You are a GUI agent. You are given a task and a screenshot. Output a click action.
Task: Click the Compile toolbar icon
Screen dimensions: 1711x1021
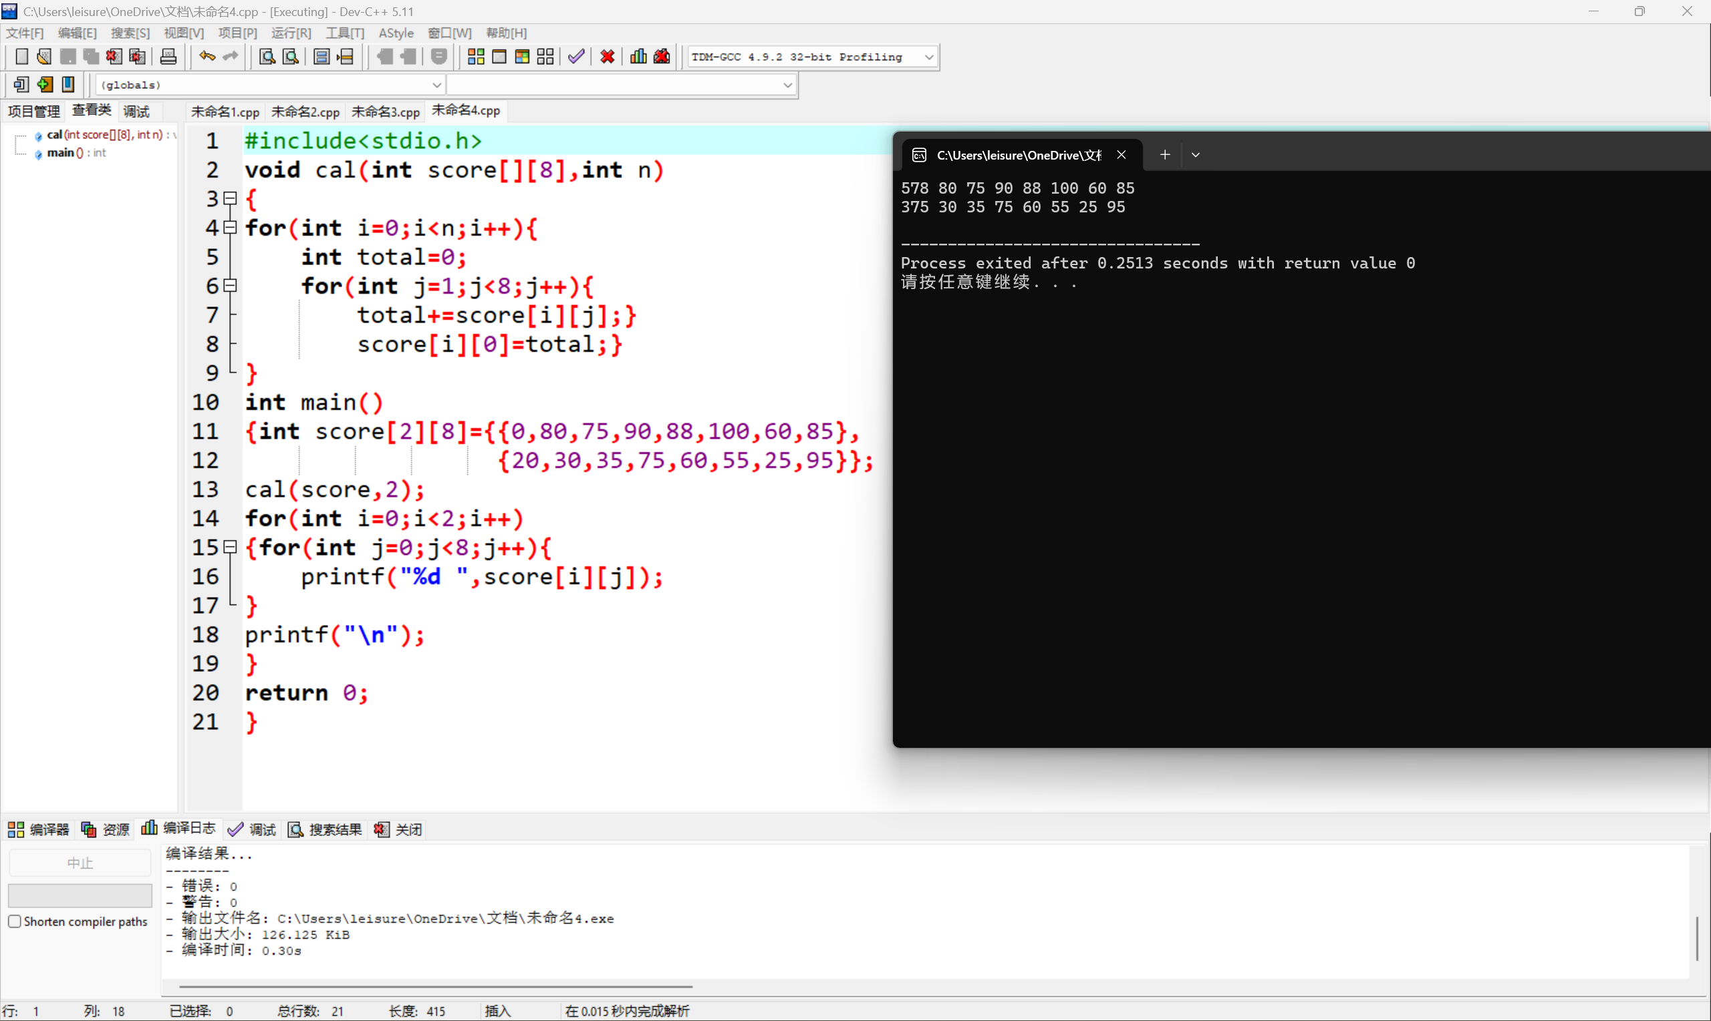(x=475, y=56)
